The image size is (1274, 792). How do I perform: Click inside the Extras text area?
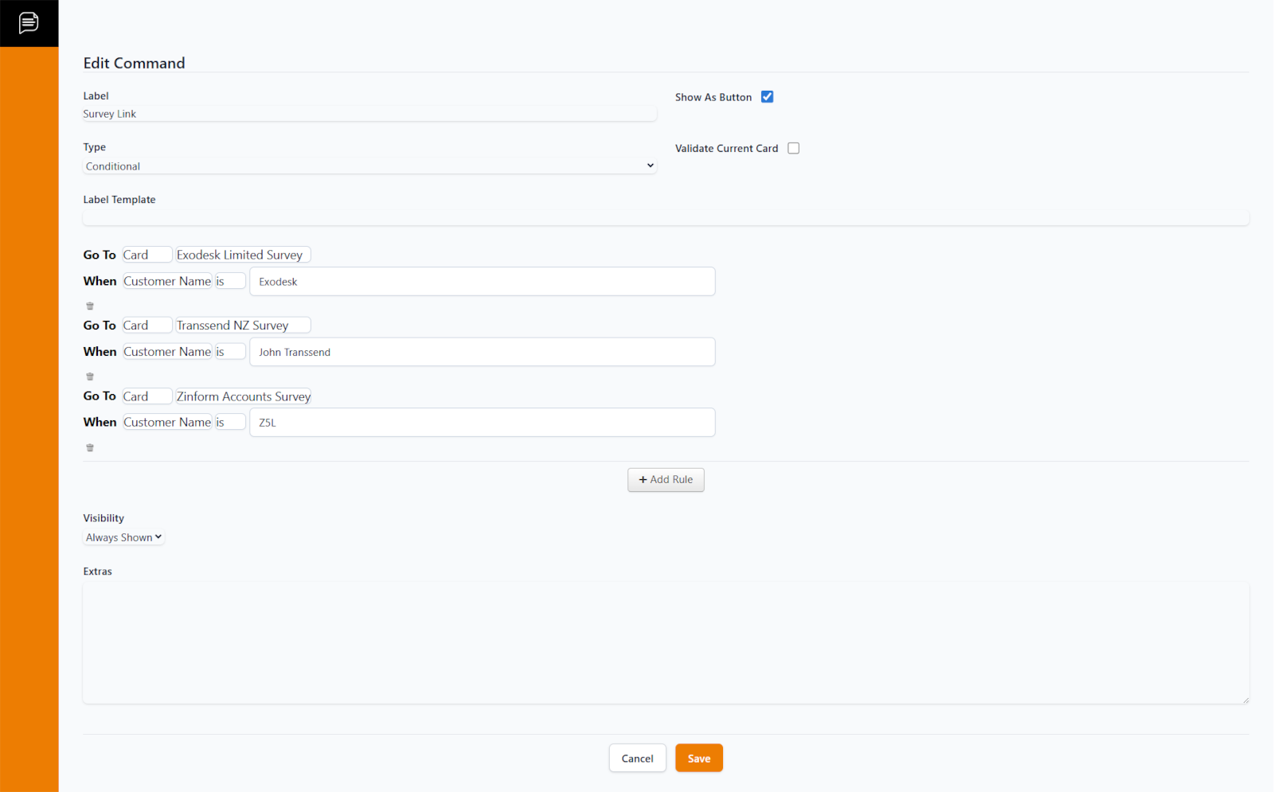[666, 642]
